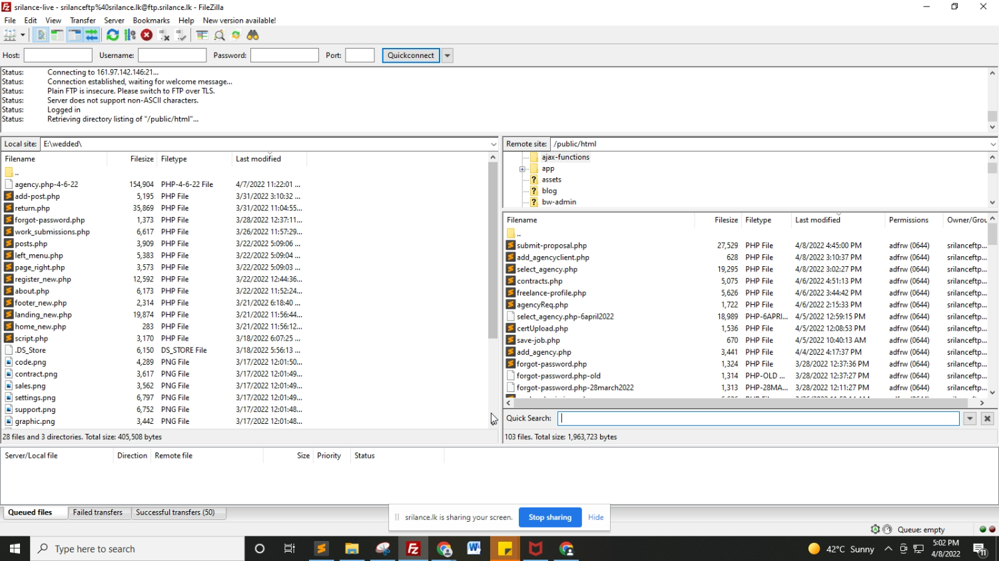Open the Bookmarks menu
Screen dimensions: 999x561
point(151,21)
